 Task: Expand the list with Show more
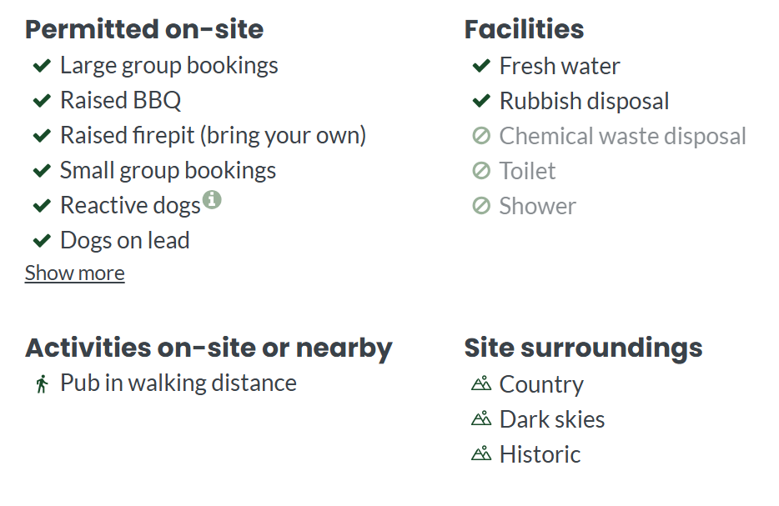pyautogui.click(x=74, y=273)
